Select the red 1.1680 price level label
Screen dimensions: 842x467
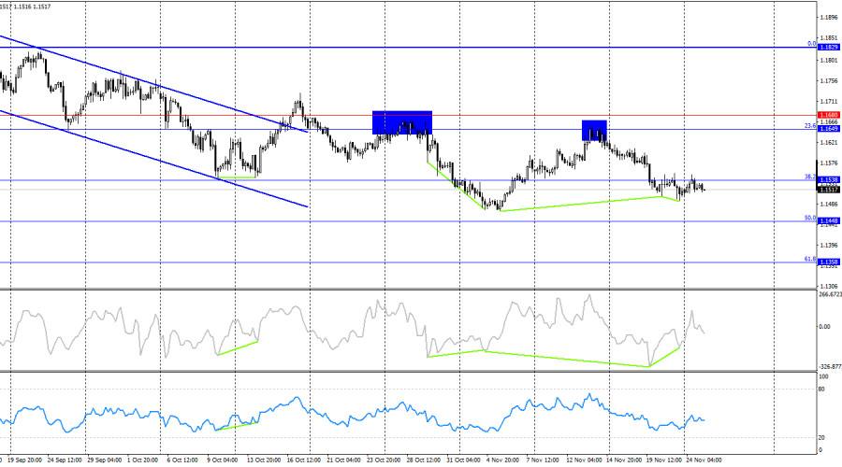pyautogui.click(x=827, y=115)
